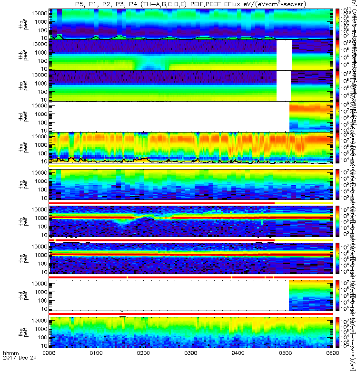
Task: Click the yellow status bar below the peef
Action: click(191, 166)
